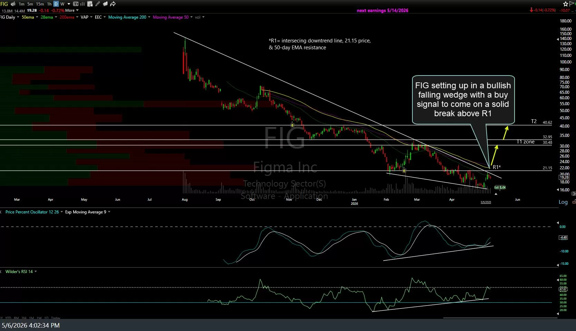Click the T1 zone label
The height and width of the screenshot is (331, 576).
tap(526, 142)
